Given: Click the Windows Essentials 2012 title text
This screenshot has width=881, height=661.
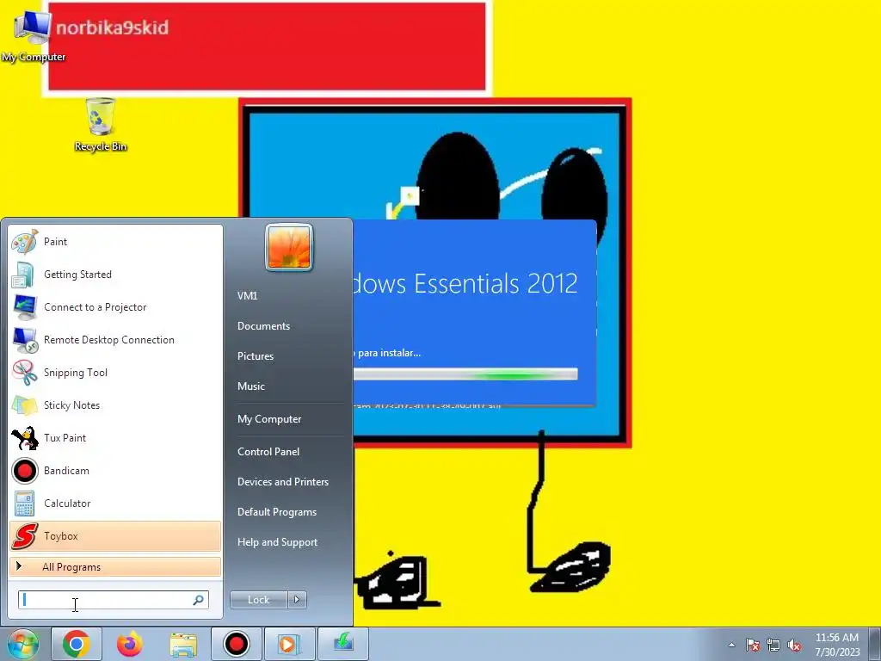Looking at the screenshot, I should [465, 283].
